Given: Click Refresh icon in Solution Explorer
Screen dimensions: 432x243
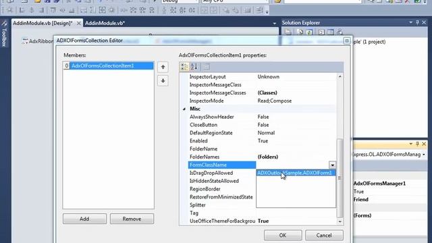Looking at the screenshot, I should click(309, 32).
